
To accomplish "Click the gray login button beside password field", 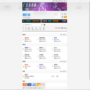I will pos(62,17).
